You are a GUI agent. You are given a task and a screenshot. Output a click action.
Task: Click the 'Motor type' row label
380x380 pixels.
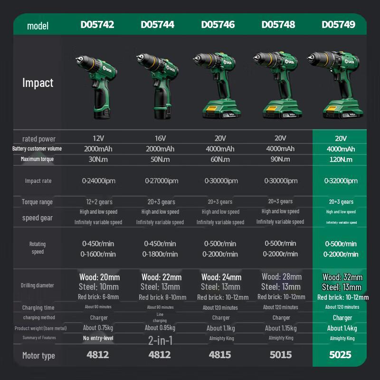(38, 356)
